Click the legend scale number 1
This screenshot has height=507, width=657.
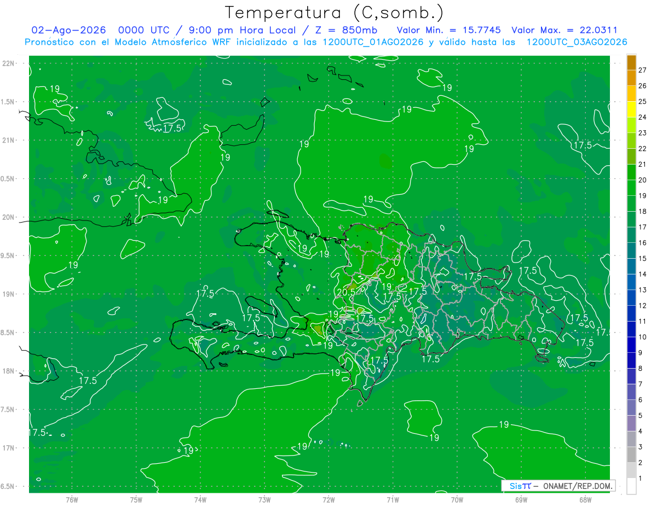[641, 479]
